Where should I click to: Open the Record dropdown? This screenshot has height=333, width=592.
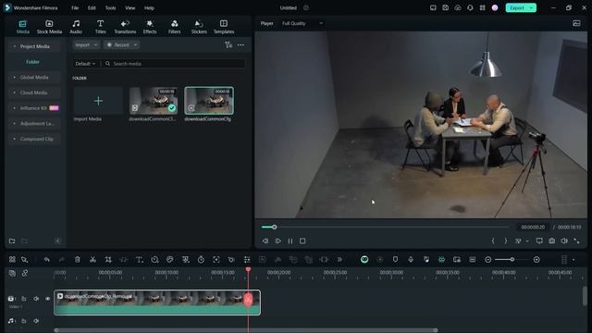pos(121,45)
